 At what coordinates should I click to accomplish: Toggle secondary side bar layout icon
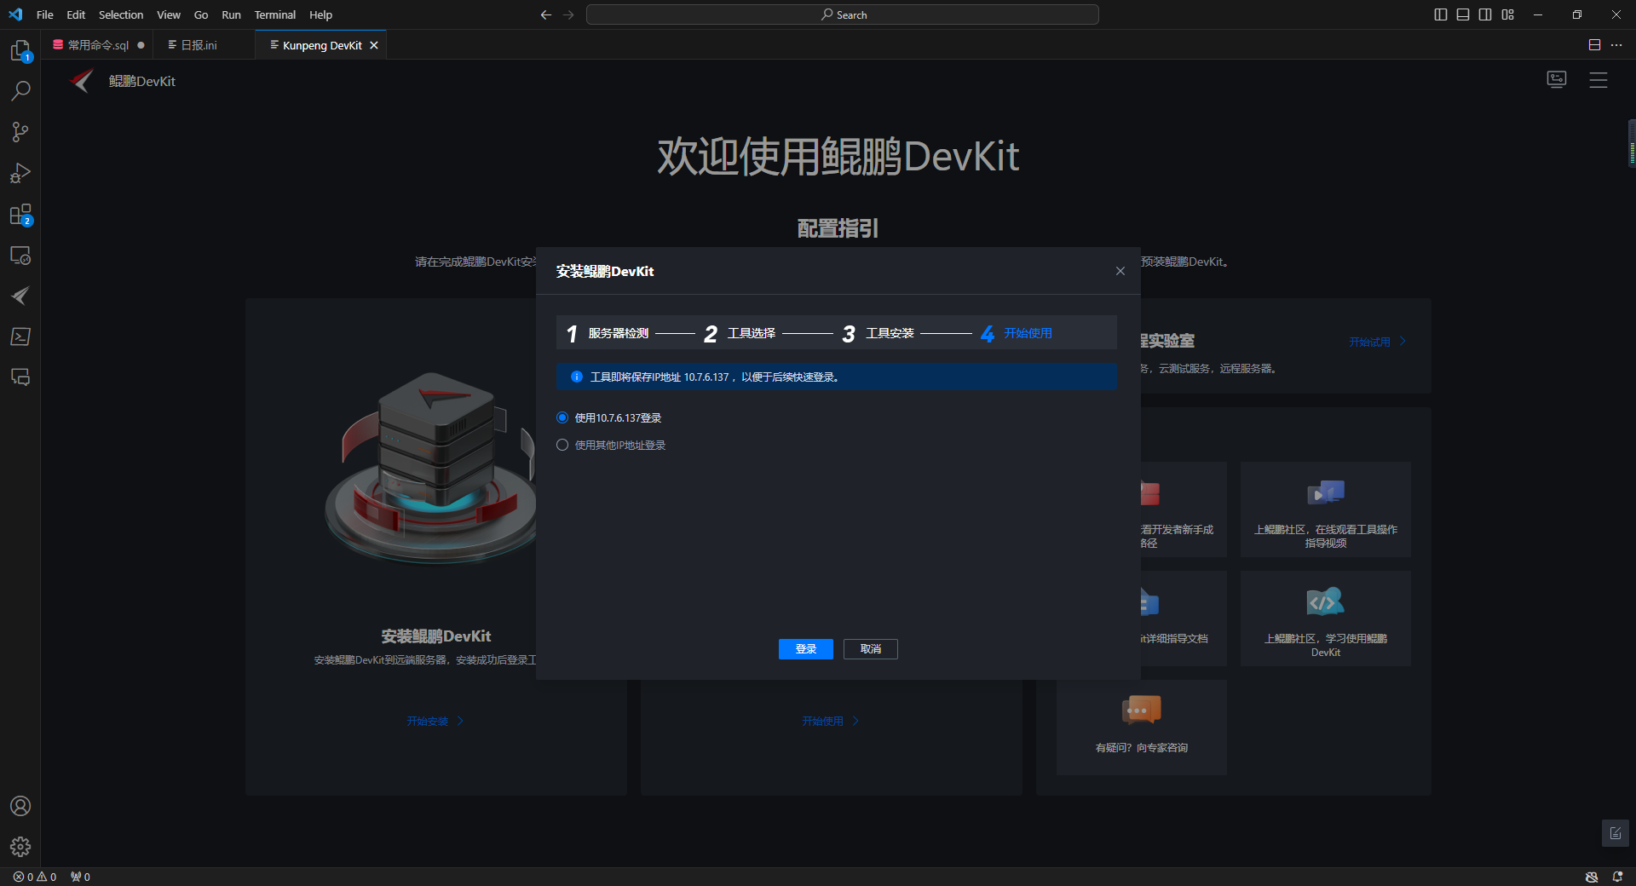(1485, 14)
